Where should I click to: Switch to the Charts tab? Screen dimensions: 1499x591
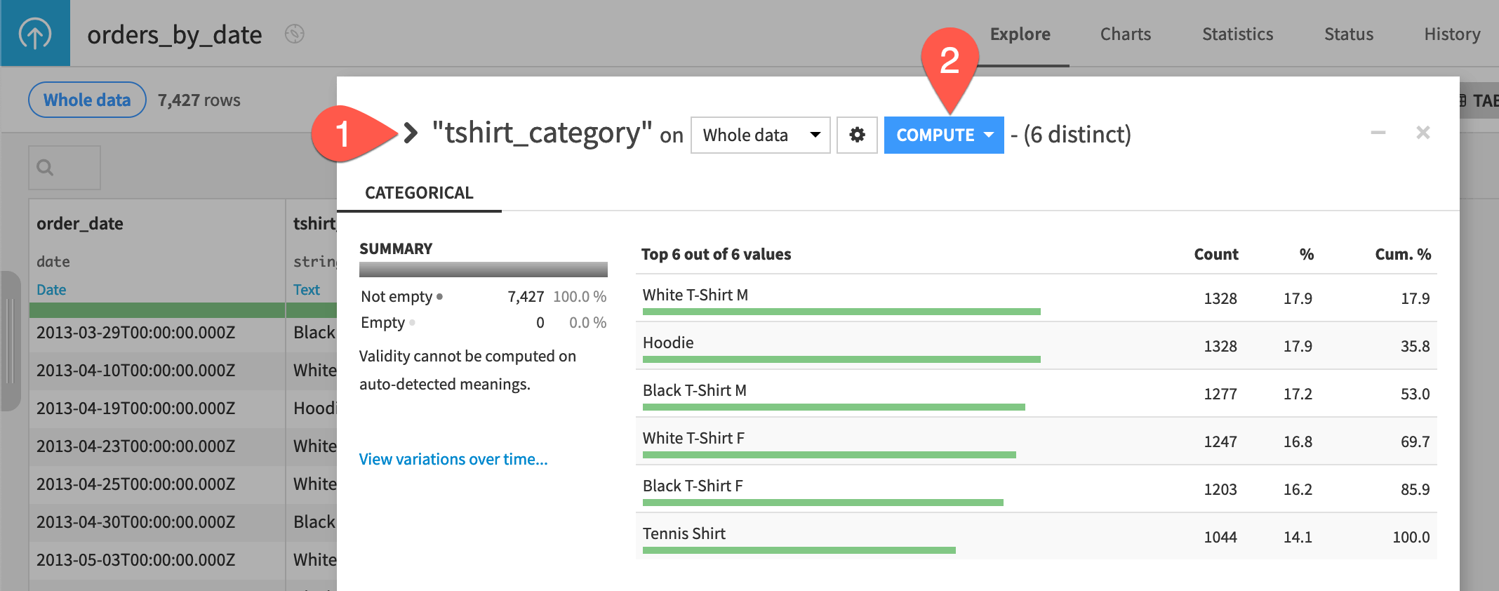[1126, 34]
